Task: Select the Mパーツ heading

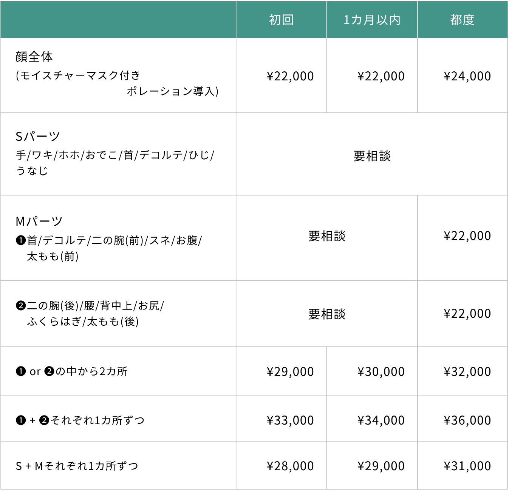Action: (x=39, y=221)
